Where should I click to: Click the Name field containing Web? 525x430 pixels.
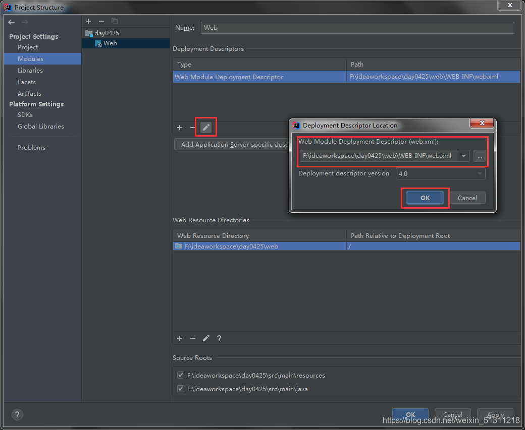[357, 28]
